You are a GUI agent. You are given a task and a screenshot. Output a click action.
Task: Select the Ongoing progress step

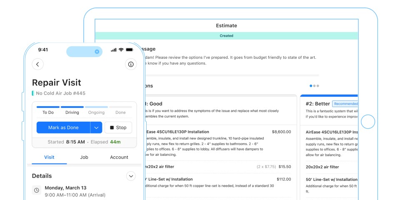pyautogui.click(x=96, y=110)
